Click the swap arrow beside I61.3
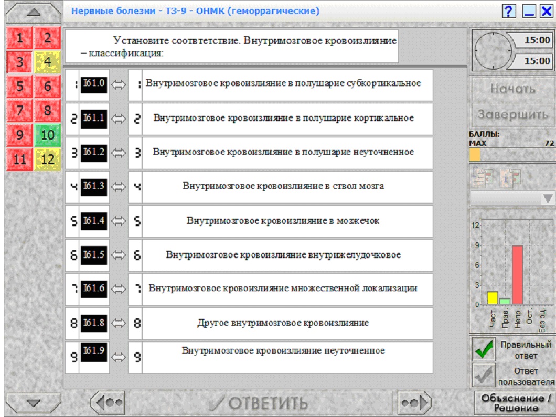This screenshot has width=556, height=417. (x=119, y=187)
